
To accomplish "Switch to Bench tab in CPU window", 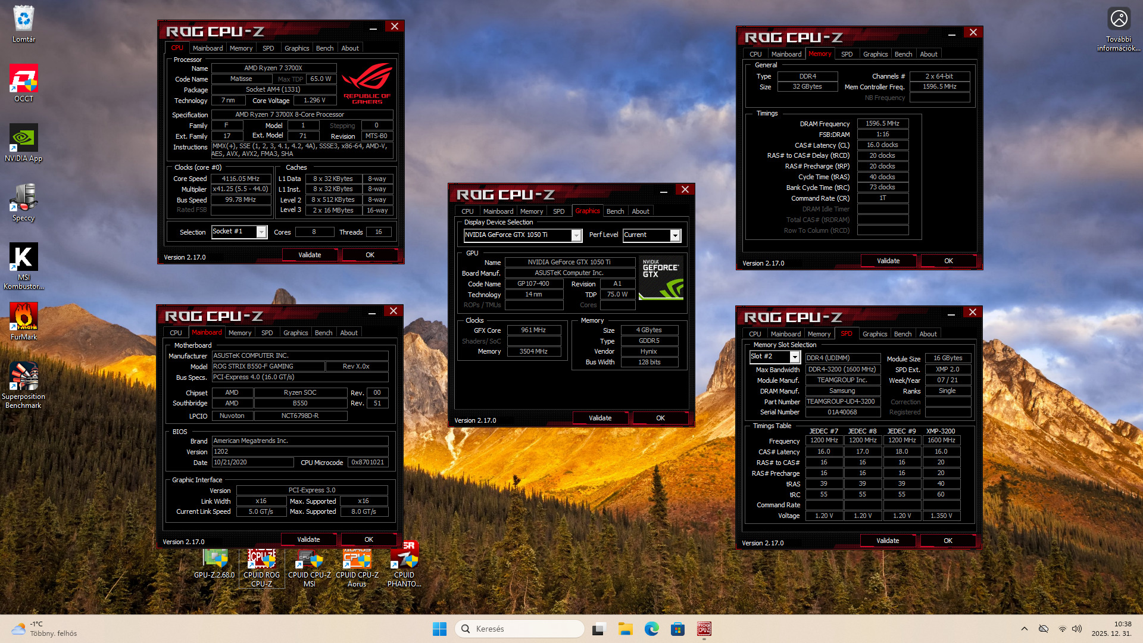I will tap(324, 48).
